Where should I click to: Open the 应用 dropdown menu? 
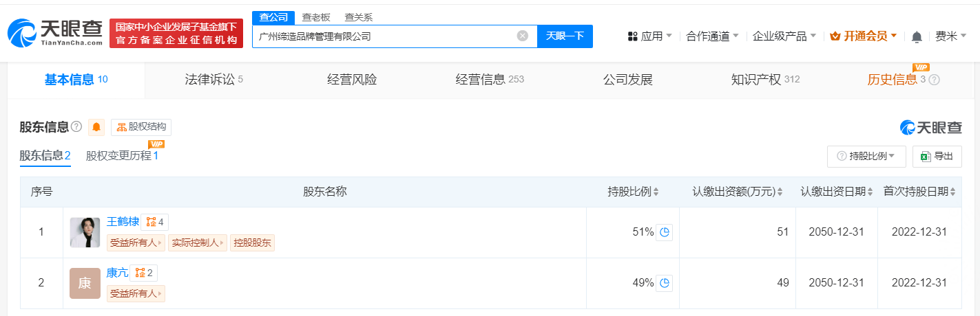(649, 36)
